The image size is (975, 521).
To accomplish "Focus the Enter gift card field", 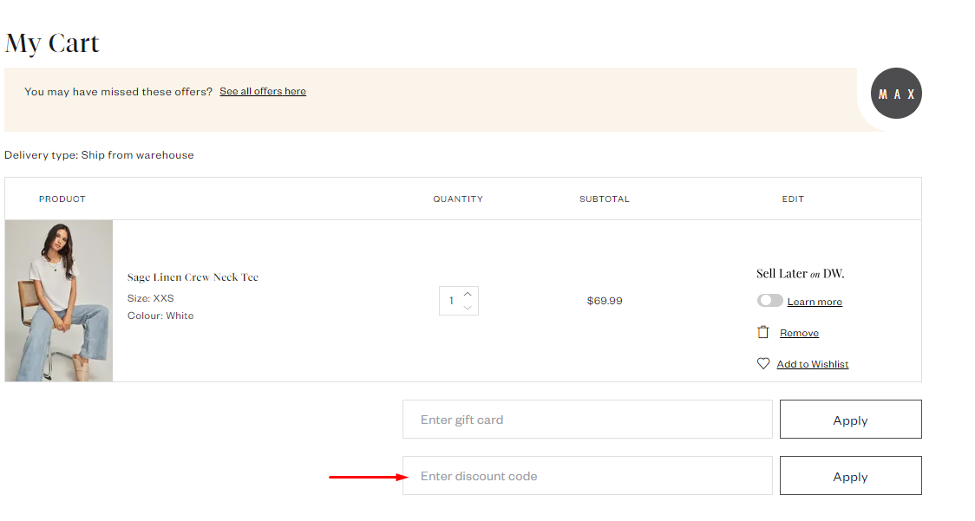I will coord(587,420).
